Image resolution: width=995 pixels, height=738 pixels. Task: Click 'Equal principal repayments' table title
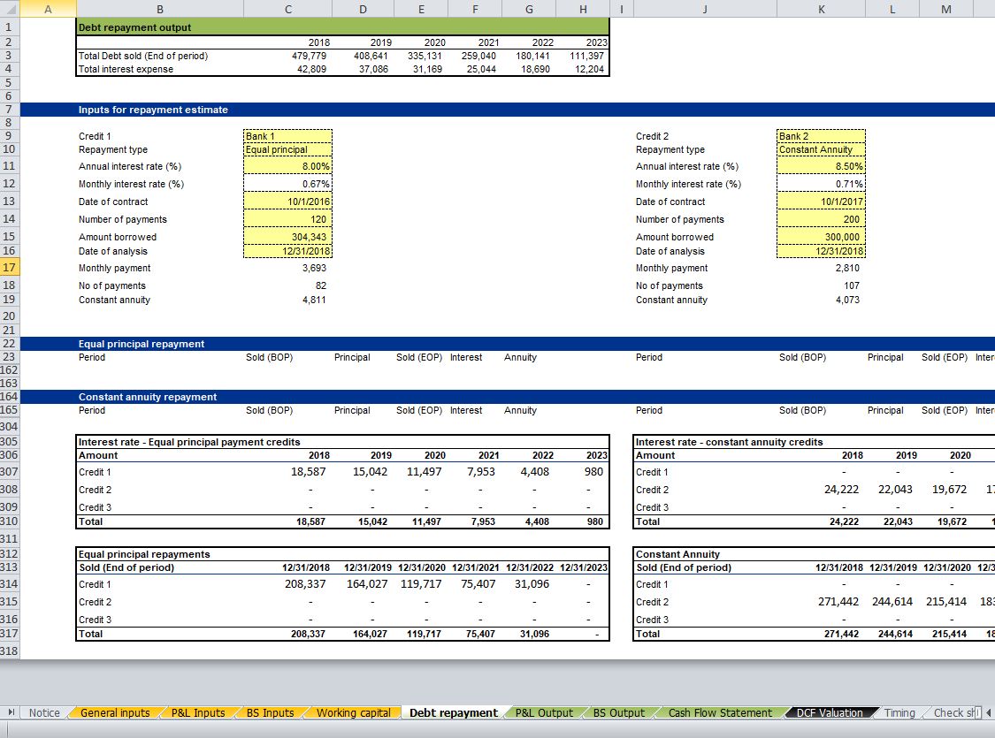tap(144, 554)
